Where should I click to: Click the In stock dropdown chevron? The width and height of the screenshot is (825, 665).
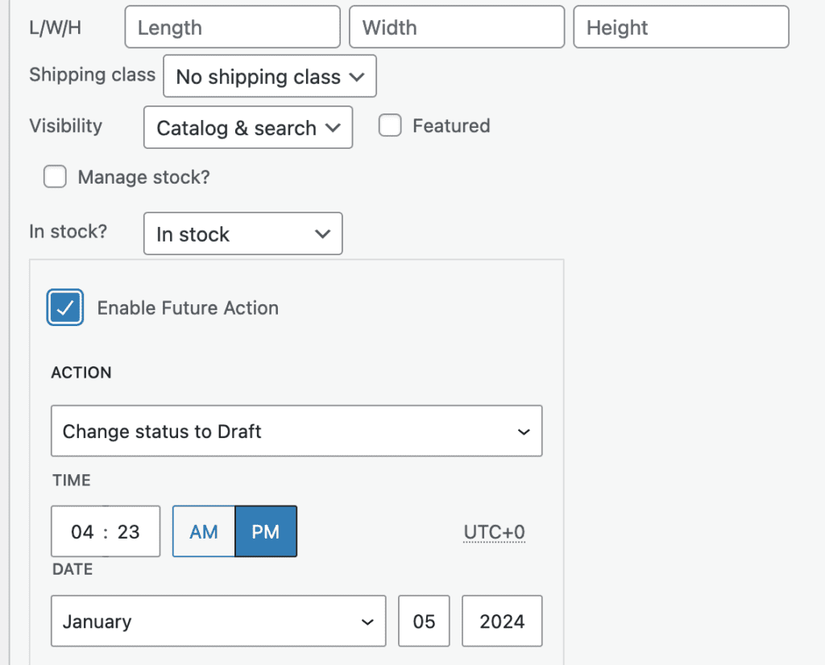325,233
